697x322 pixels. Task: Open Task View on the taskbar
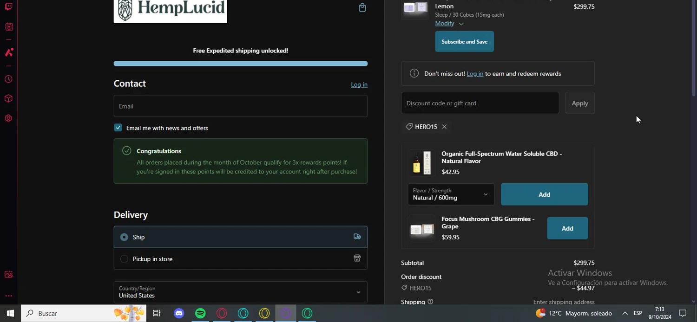157,314
